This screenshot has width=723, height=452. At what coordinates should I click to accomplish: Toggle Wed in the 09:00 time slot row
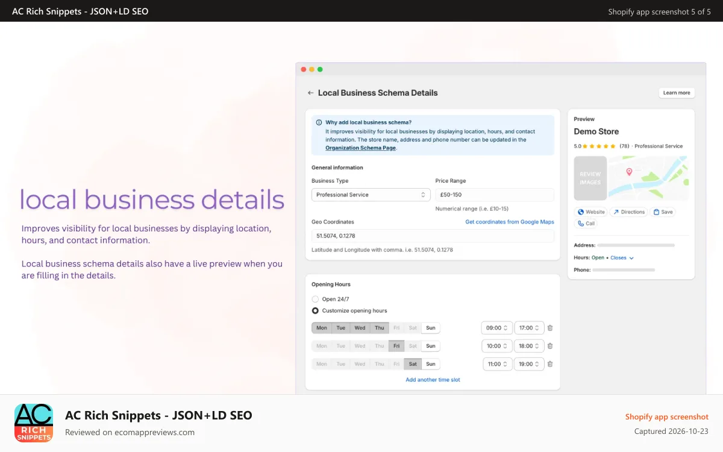point(360,328)
